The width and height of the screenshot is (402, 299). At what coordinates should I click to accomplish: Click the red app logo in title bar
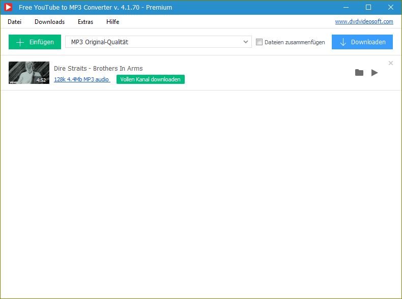(9, 7)
